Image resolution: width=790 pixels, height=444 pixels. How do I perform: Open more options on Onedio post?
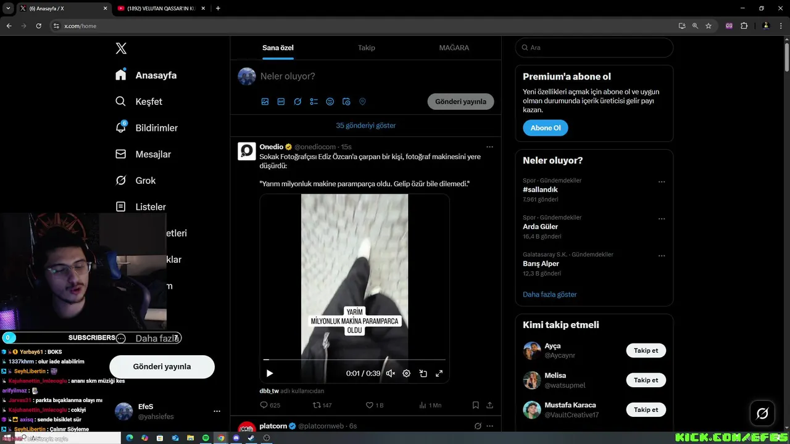489,147
